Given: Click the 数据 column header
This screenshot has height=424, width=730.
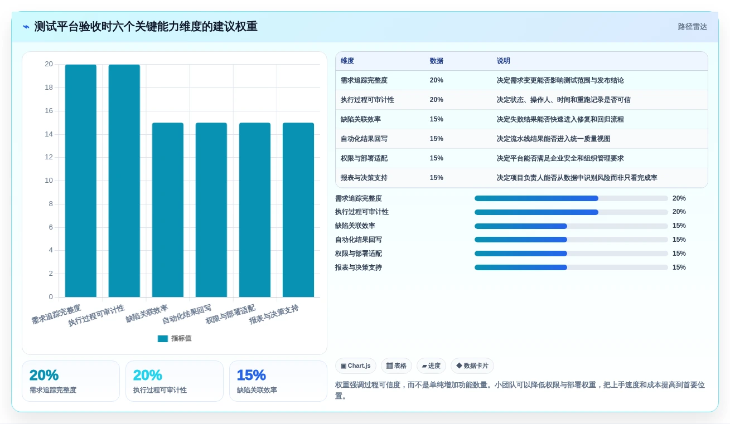Looking at the screenshot, I should tap(437, 61).
